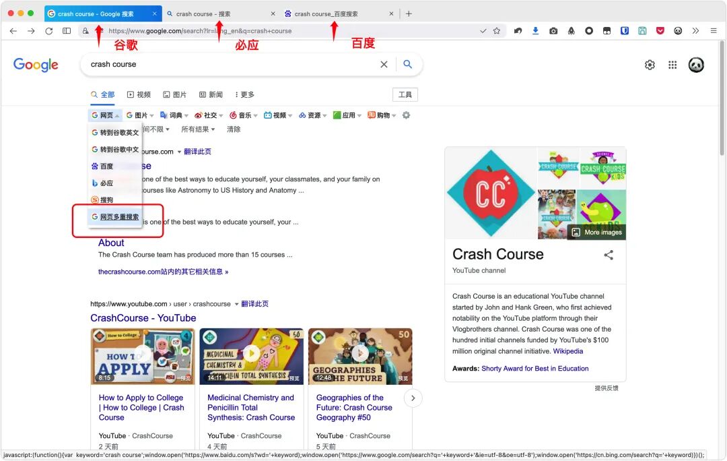Open the 所有结果 filter dropdown
Viewport: 727px width, 461px height.
198,129
